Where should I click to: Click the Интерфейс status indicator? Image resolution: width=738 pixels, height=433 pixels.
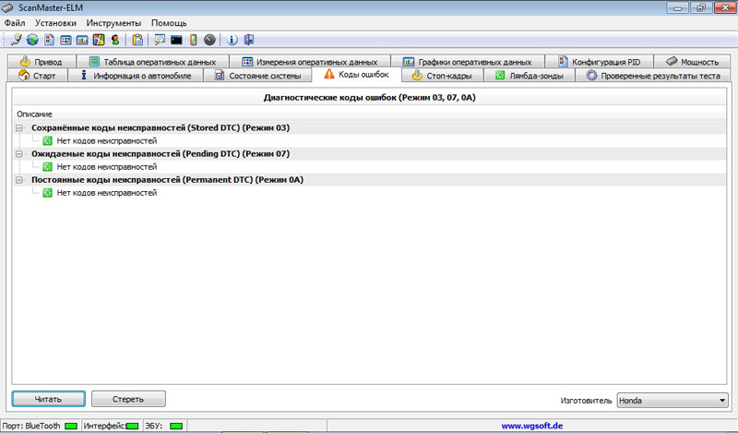click(132, 426)
